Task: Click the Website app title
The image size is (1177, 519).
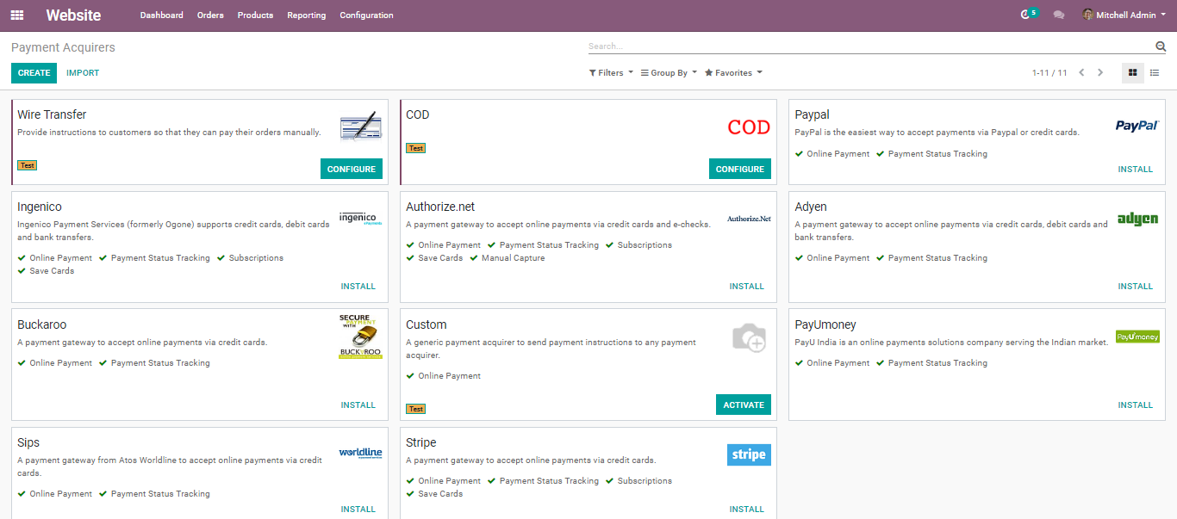Action: 73,15
